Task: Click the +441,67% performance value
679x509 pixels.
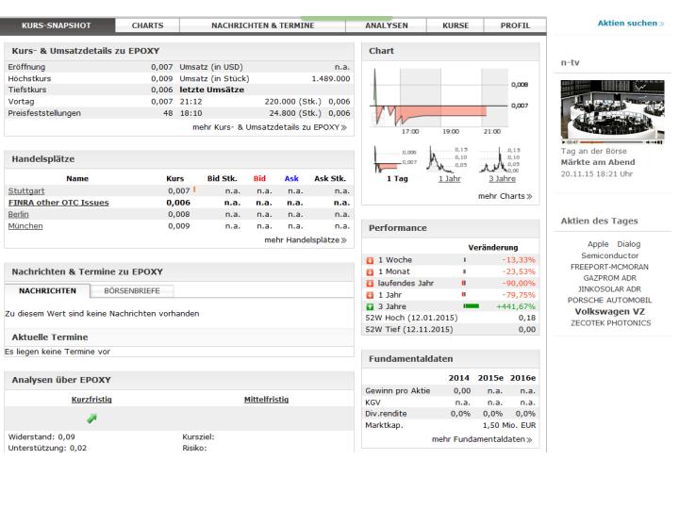Action: pos(516,306)
